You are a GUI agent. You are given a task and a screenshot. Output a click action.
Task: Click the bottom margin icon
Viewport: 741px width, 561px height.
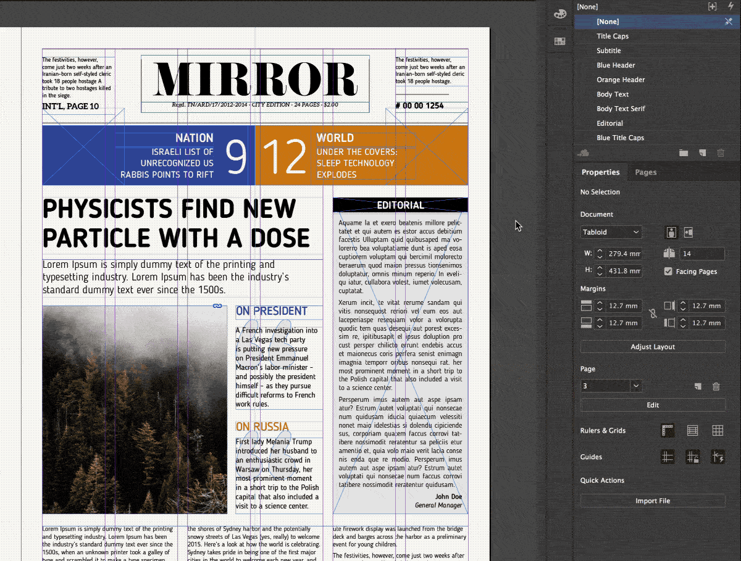587,323
